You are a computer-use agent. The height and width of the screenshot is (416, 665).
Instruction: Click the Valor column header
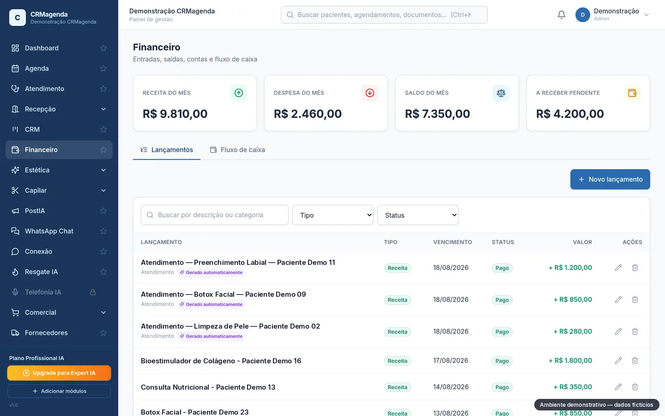click(582, 242)
